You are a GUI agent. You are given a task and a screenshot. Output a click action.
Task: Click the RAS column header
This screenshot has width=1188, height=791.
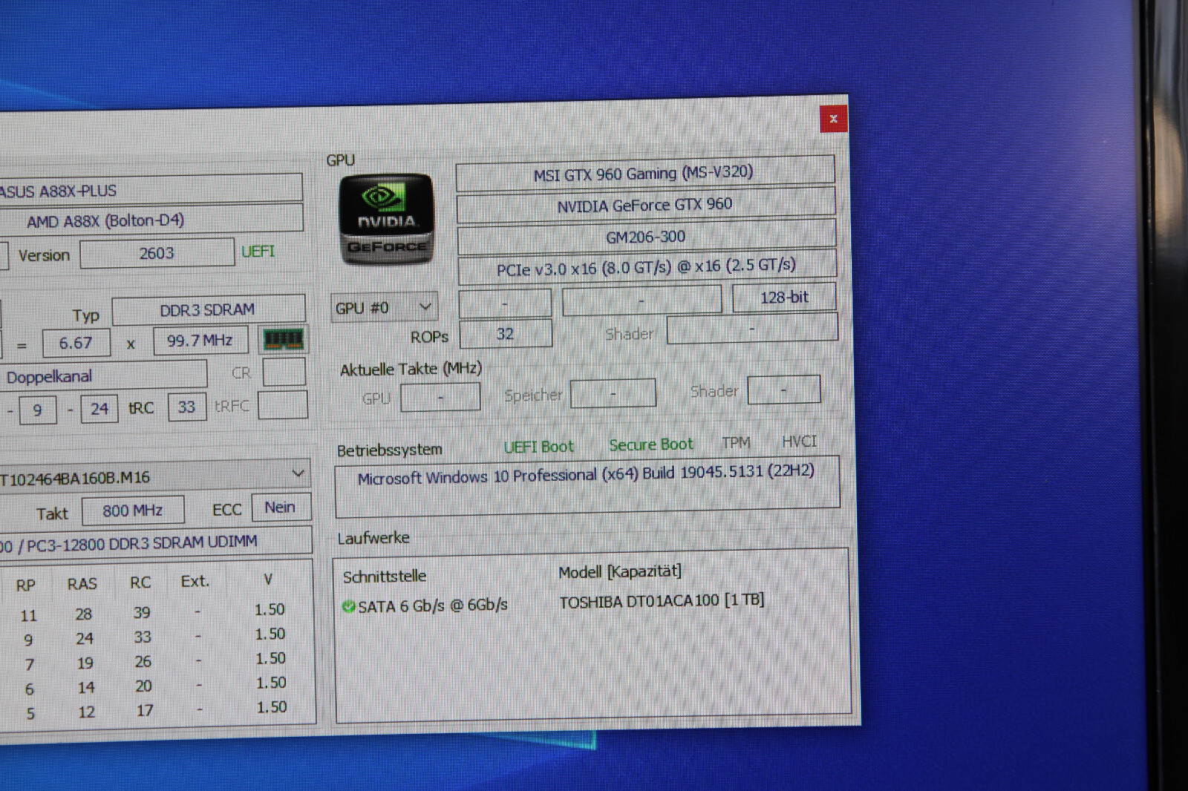82,584
